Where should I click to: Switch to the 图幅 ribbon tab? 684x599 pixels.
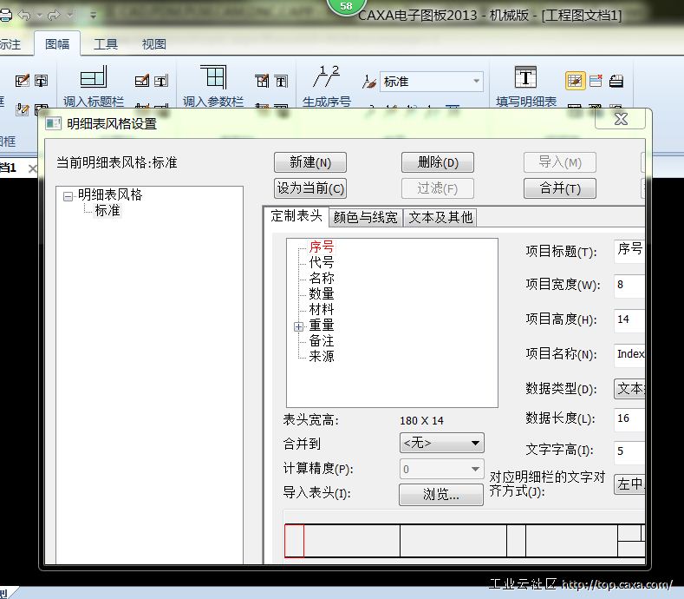tap(57, 43)
